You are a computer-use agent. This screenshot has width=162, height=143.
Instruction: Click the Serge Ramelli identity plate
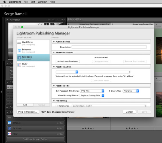(16, 14)
